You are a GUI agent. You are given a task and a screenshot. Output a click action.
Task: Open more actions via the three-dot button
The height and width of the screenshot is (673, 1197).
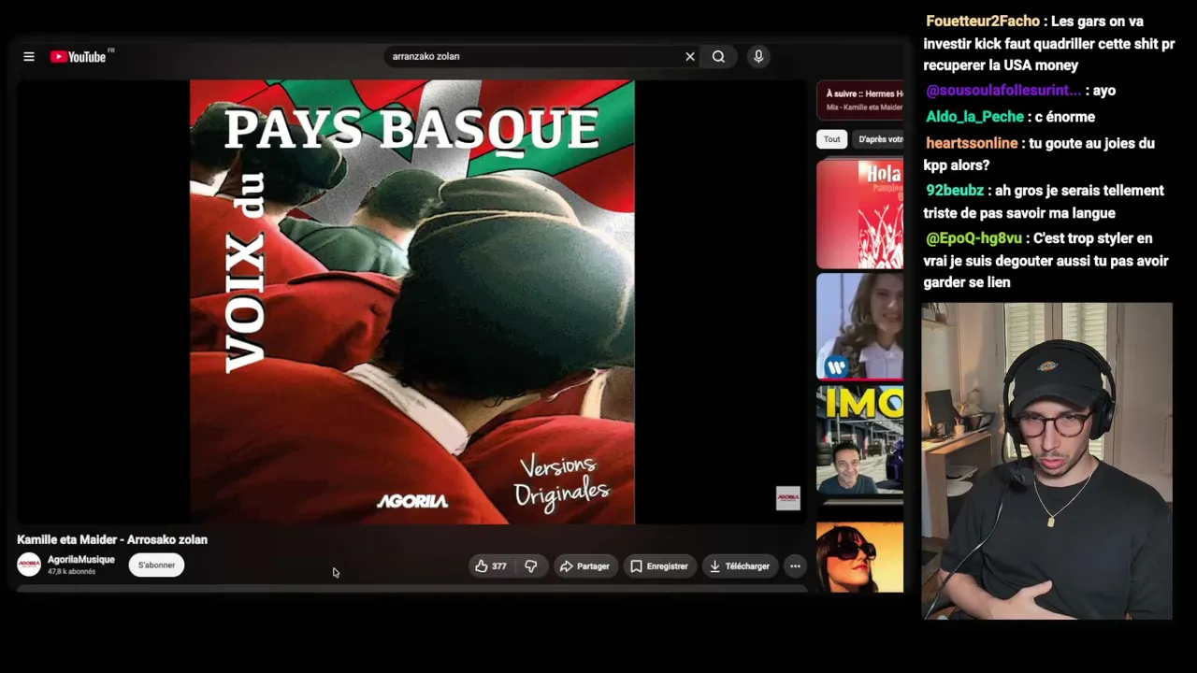[795, 566]
